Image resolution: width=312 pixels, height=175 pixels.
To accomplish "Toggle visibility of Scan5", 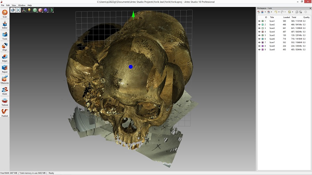I will 259,35.
